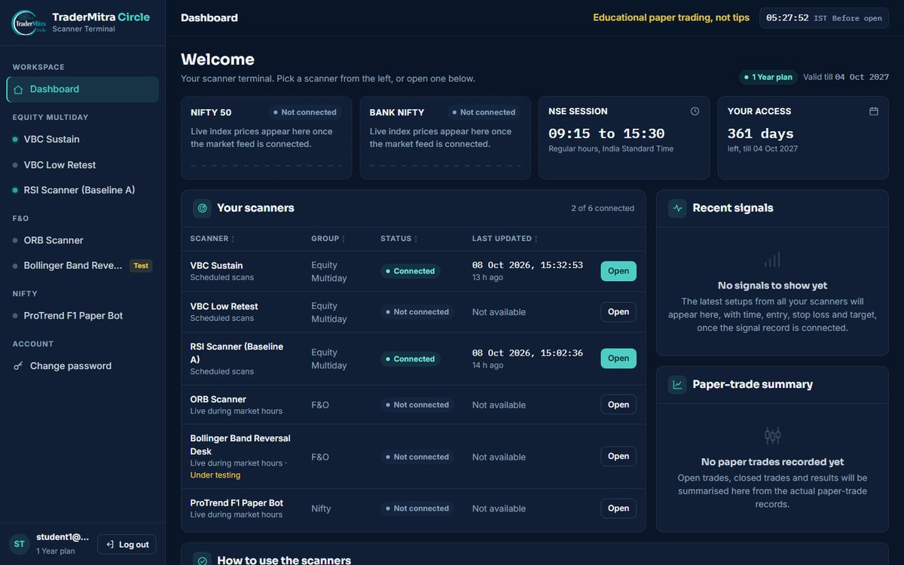
Task: Click '361 days' in Your Access card
Action: (760, 133)
